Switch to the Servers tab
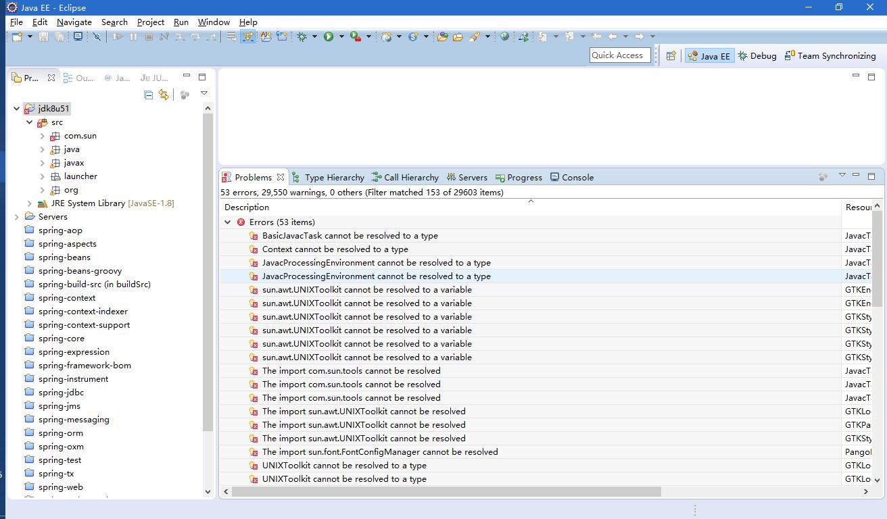The height and width of the screenshot is (519, 887). pyautogui.click(x=466, y=178)
